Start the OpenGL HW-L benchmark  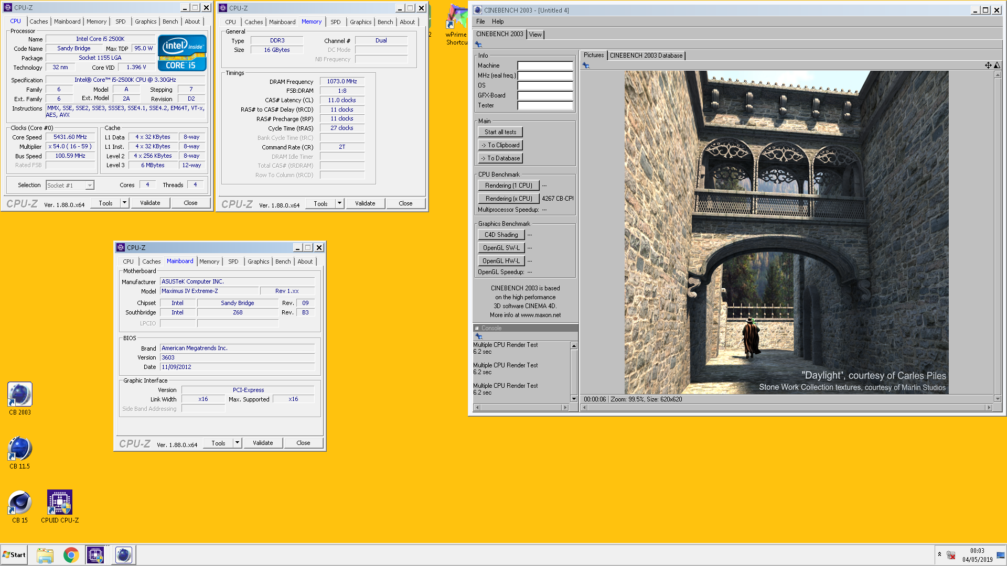(x=501, y=261)
